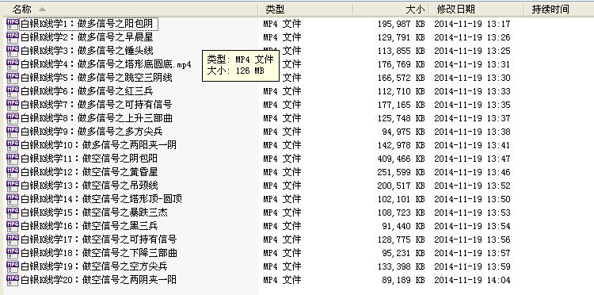The height and width of the screenshot is (295, 594).
Task: Click date 2014-11-19 13:17
Action: (x=472, y=24)
